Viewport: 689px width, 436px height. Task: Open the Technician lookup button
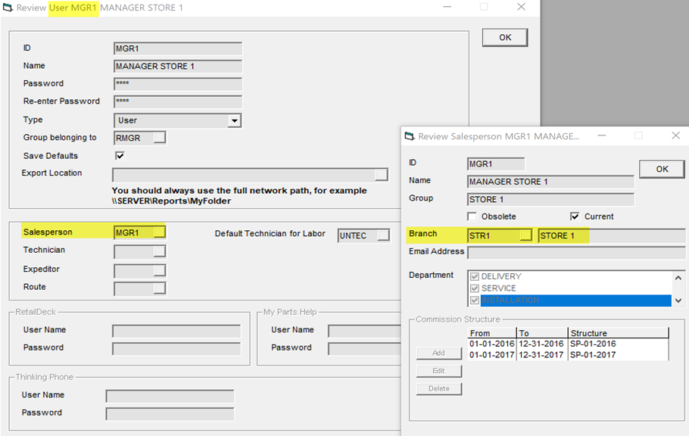[x=160, y=251]
